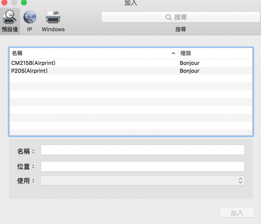Click the 加入 add button
Image resolution: width=261 pixels, height=224 pixels.
tap(237, 213)
